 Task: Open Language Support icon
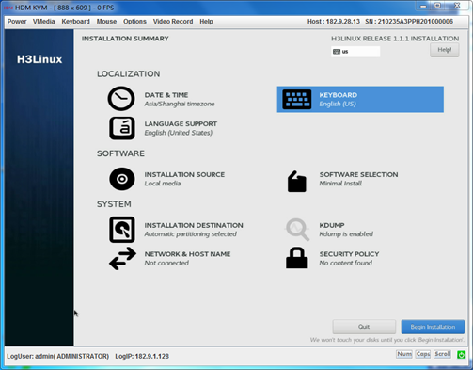click(122, 128)
